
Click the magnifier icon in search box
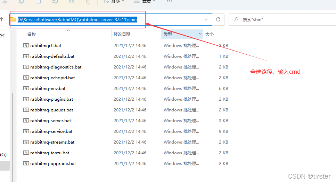tap(236, 20)
